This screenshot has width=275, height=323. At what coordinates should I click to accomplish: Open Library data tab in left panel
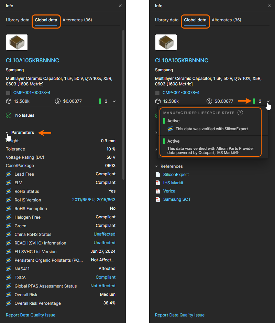pos(18,20)
